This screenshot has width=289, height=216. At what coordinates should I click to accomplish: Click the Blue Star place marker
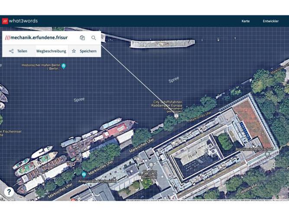(x=151, y=165)
